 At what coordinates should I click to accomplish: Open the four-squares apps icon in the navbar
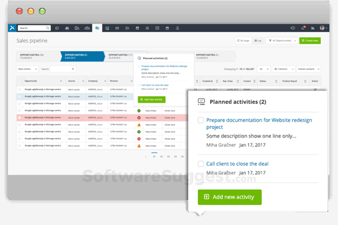[157, 28]
